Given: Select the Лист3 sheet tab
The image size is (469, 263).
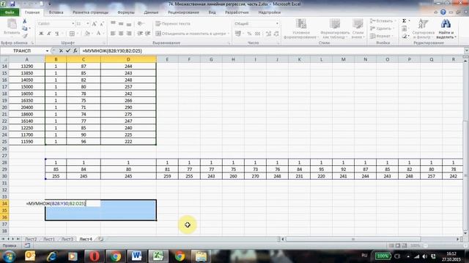Looking at the screenshot, I should pos(67,239).
